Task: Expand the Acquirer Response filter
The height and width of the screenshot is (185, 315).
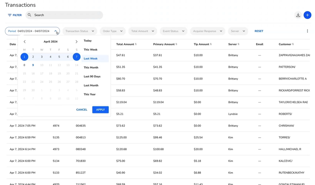Action: pos(207,31)
